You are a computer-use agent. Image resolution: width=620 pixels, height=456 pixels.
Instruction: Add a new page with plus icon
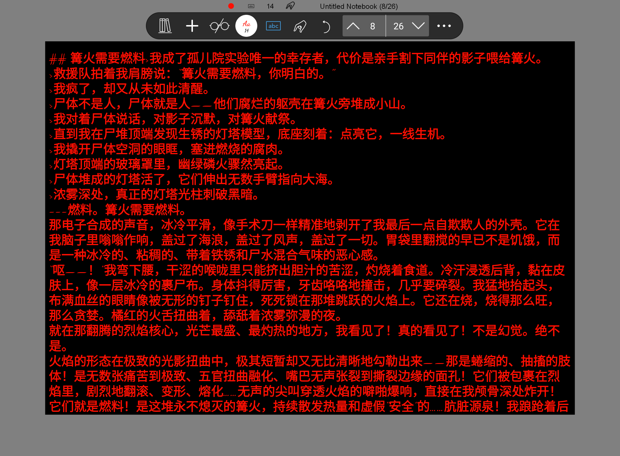click(192, 26)
